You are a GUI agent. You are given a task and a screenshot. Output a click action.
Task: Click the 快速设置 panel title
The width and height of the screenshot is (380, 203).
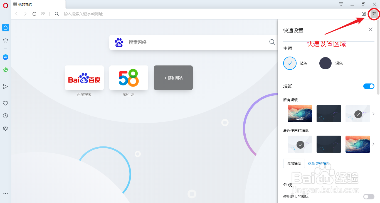pyautogui.click(x=293, y=31)
